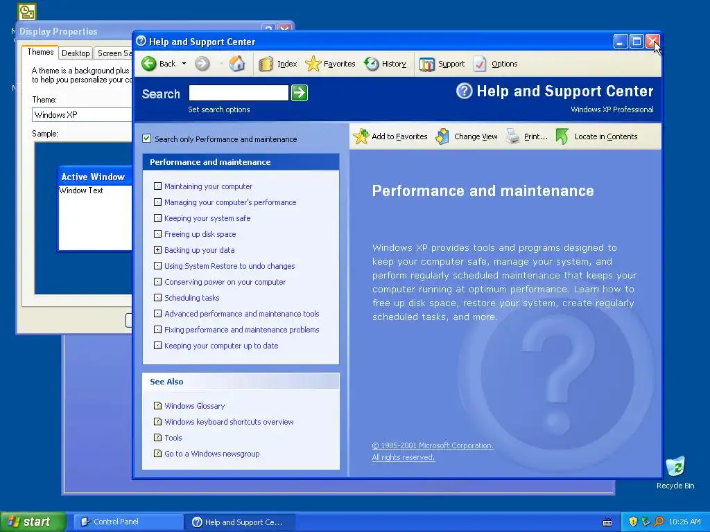Expand Keeping your system safe box
The width and height of the screenshot is (710, 532).
157,218
